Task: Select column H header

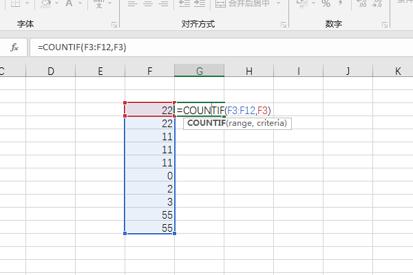Action: pyautogui.click(x=249, y=71)
